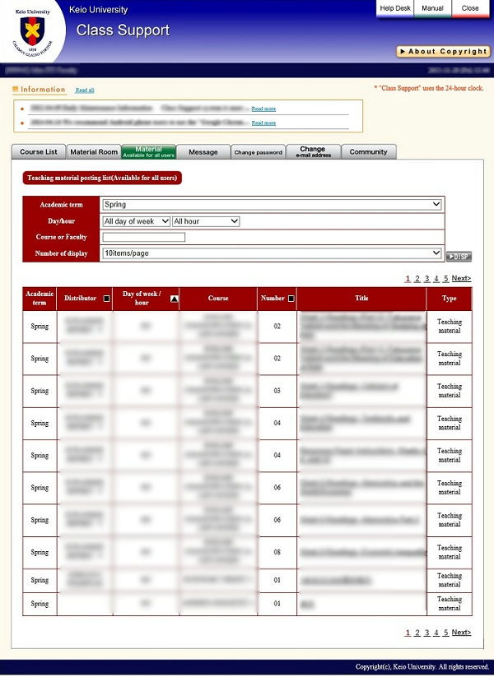This screenshot has height=677, width=494.
Task: Expand the Number of display dropdown
Action: 272,253
